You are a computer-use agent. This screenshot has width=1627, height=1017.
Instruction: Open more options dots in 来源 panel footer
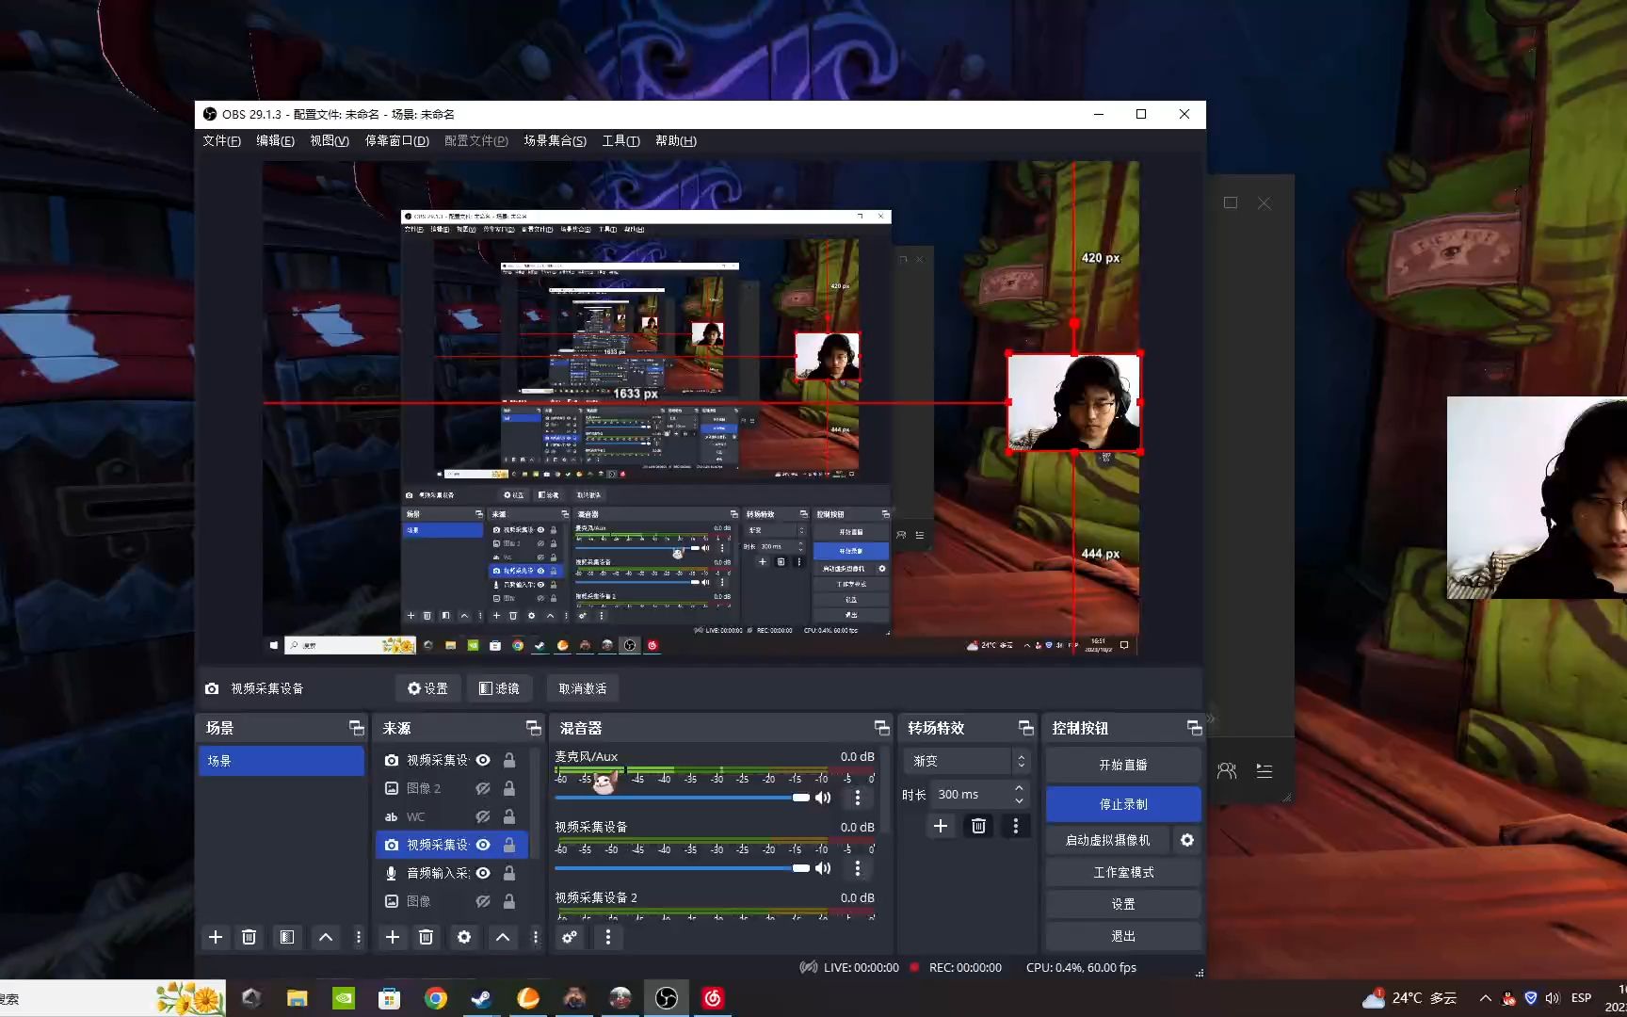(x=535, y=937)
